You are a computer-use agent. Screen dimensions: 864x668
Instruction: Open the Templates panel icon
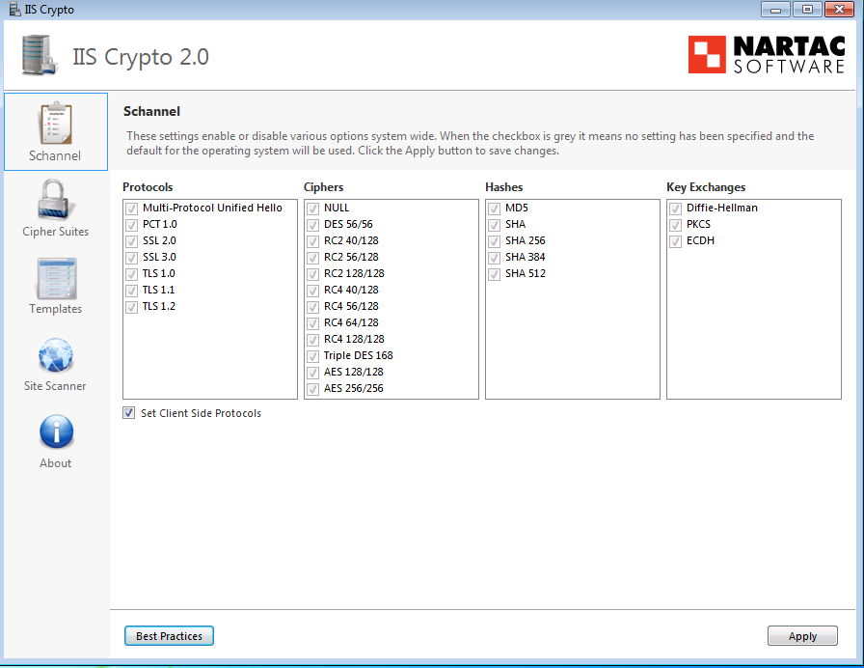pos(56,278)
